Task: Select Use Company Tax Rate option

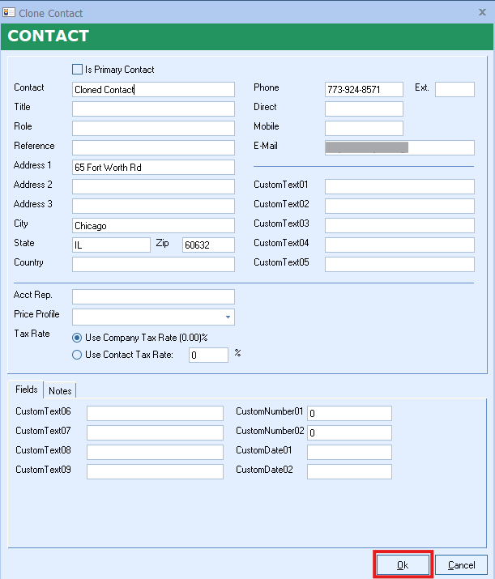Action: (77, 338)
